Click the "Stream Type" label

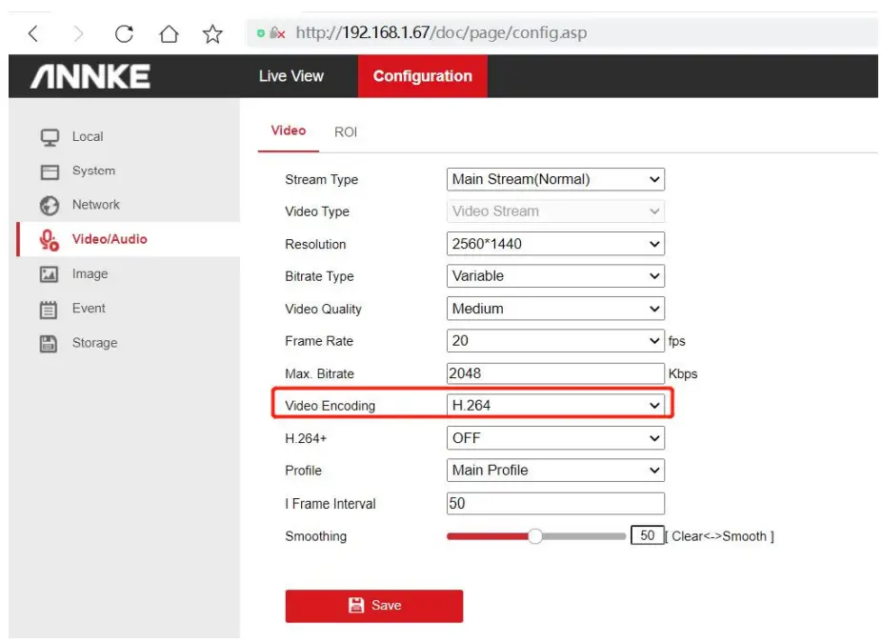(x=321, y=179)
